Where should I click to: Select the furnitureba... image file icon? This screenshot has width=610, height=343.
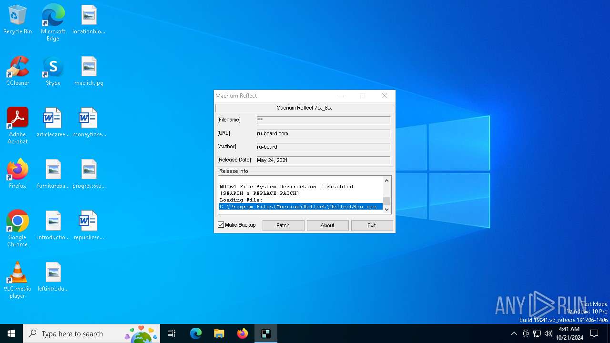53,174
